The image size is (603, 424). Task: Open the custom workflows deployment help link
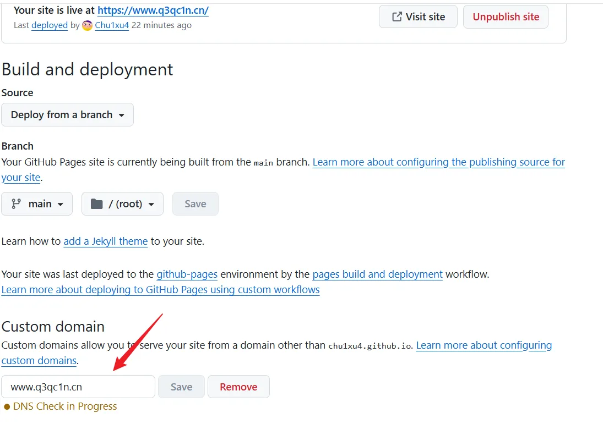click(160, 290)
